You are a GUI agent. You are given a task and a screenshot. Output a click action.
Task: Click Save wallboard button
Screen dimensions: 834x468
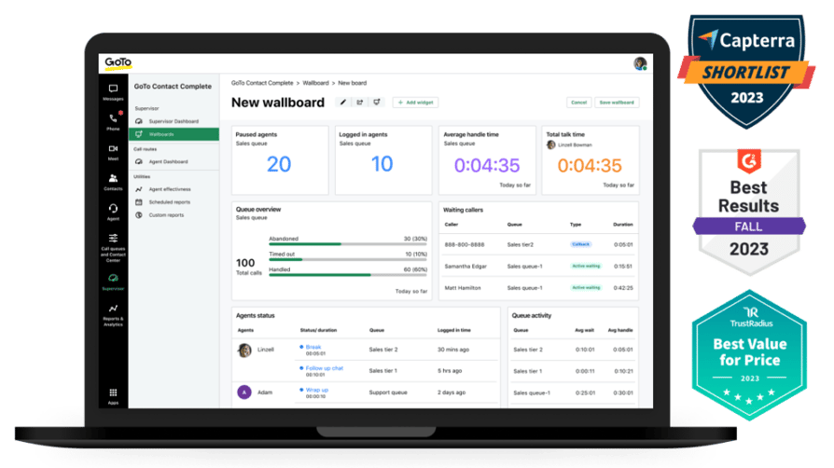coord(617,103)
